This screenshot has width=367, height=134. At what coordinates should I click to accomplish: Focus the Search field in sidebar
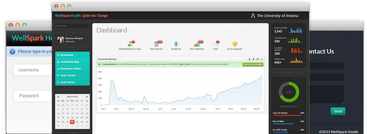[x=72, y=26]
